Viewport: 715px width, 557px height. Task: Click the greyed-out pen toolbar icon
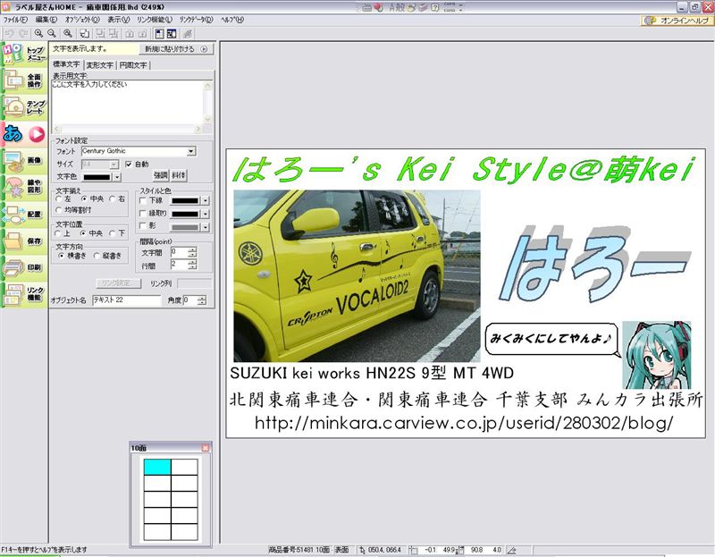(187, 33)
